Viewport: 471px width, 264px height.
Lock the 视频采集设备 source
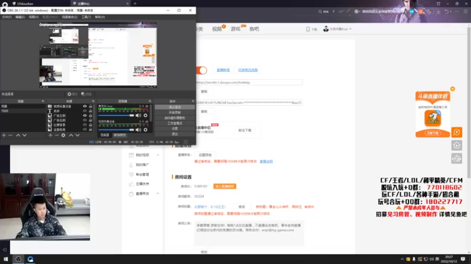91,106
